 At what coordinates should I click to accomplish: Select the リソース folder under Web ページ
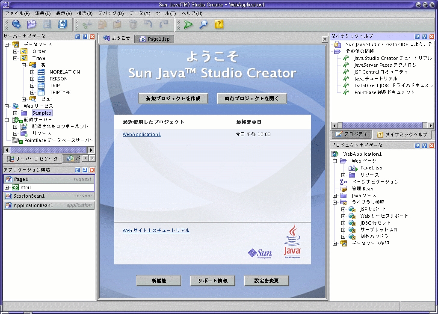[x=370, y=175]
